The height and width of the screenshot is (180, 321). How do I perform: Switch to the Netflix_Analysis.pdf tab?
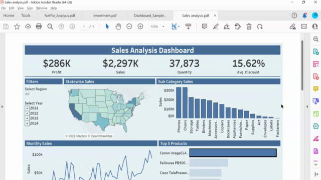(x=60, y=15)
